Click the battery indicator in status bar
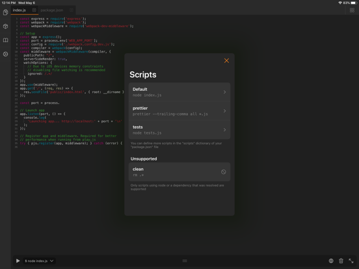Image resolution: width=359 pixels, height=269 pixels. (354, 3)
